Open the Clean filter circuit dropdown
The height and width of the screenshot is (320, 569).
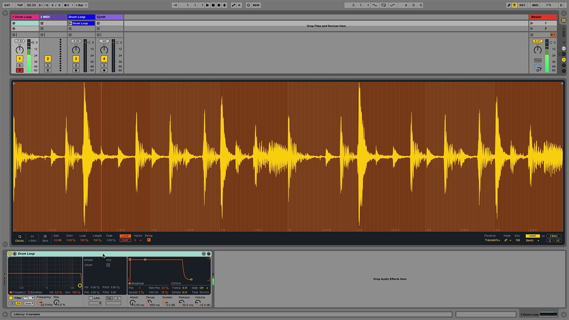point(28,303)
